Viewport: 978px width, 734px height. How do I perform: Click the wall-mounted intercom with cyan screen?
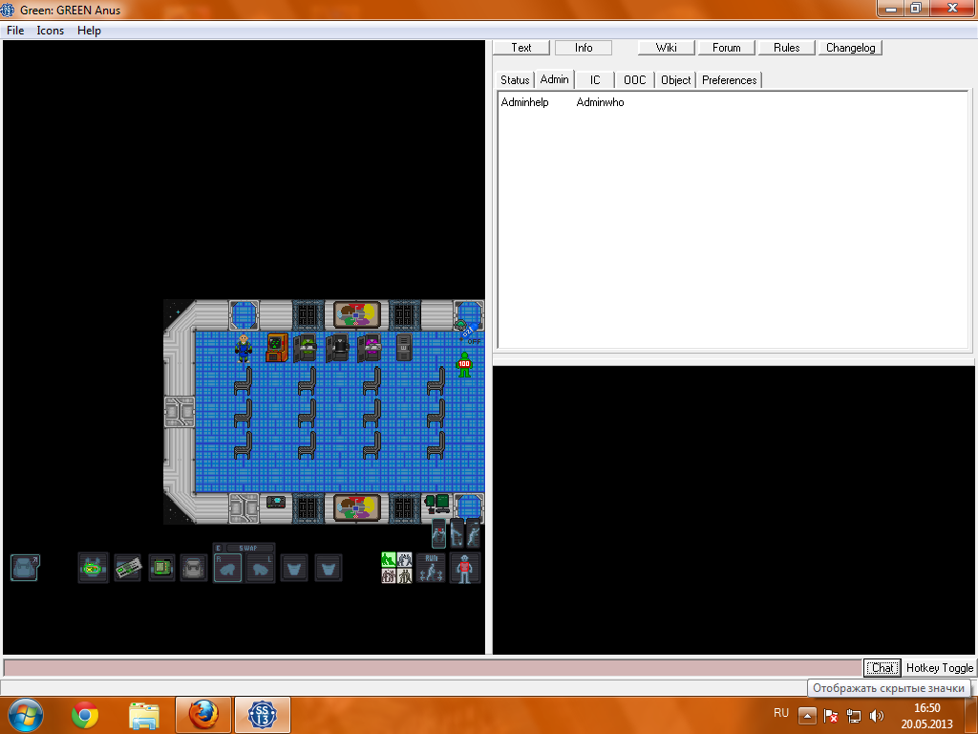click(x=276, y=502)
